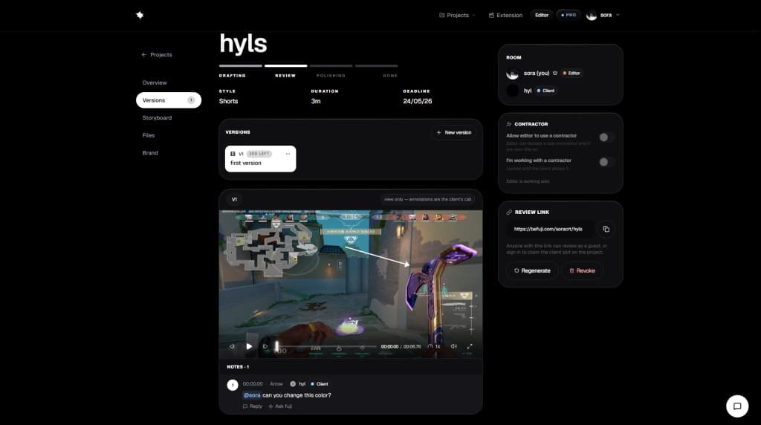Click the NOTES · 1 heading
The height and width of the screenshot is (425, 761).
click(x=238, y=367)
